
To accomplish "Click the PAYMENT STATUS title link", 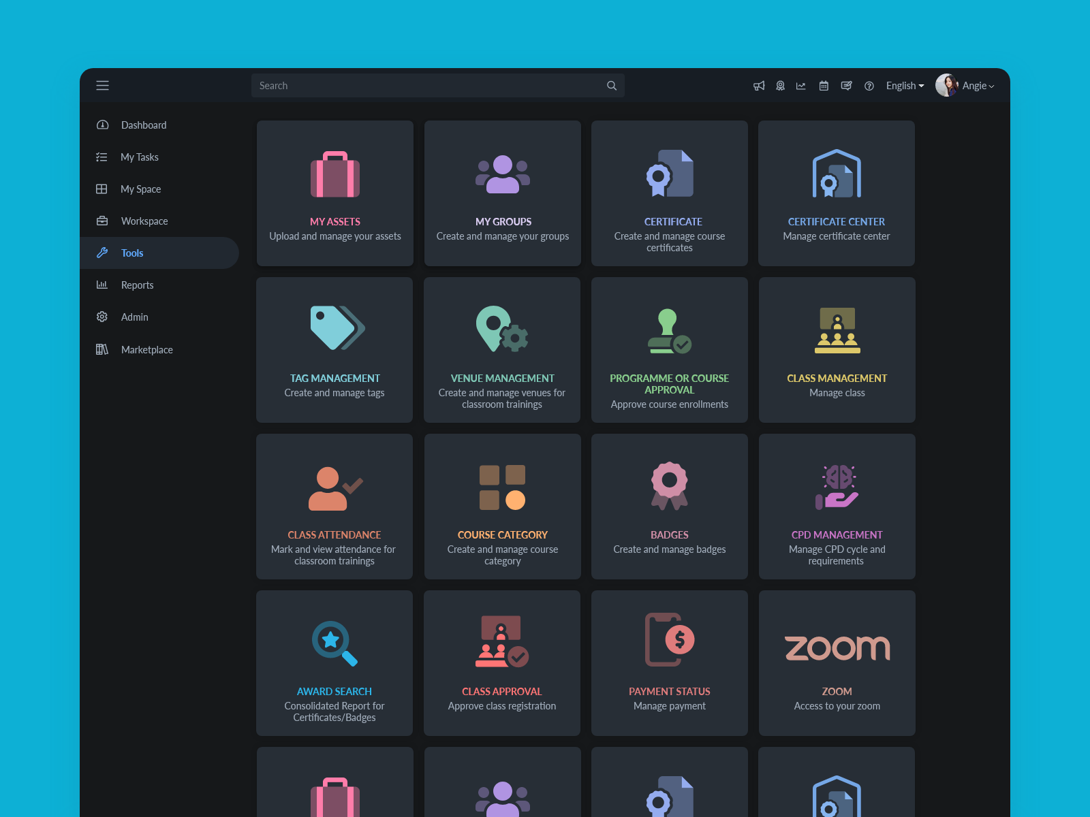I will tap(670, 692).
